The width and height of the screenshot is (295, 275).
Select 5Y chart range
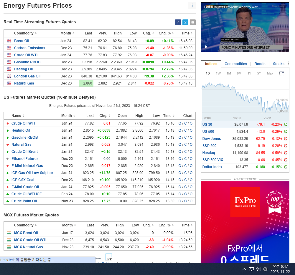pos(259,73)
